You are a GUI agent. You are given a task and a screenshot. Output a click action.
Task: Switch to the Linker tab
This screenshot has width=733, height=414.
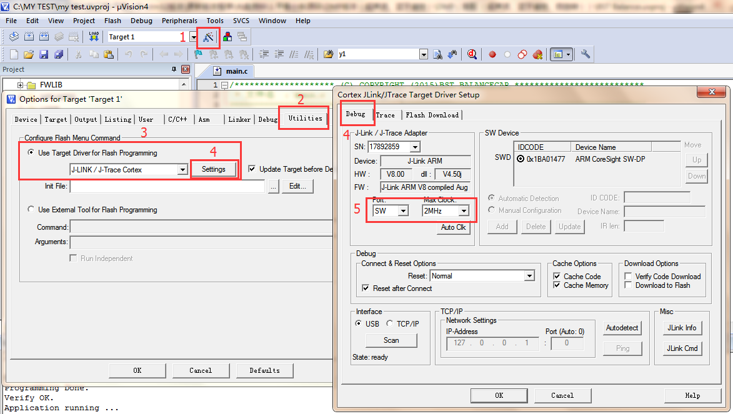click(239, 120)
